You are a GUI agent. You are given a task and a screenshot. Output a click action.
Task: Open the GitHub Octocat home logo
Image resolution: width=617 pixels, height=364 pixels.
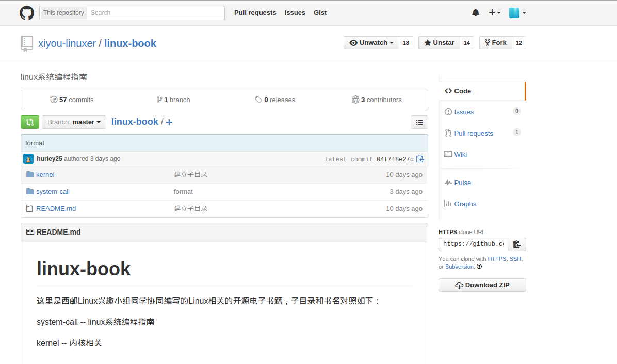pyautogui.click(x=27, y=13)
